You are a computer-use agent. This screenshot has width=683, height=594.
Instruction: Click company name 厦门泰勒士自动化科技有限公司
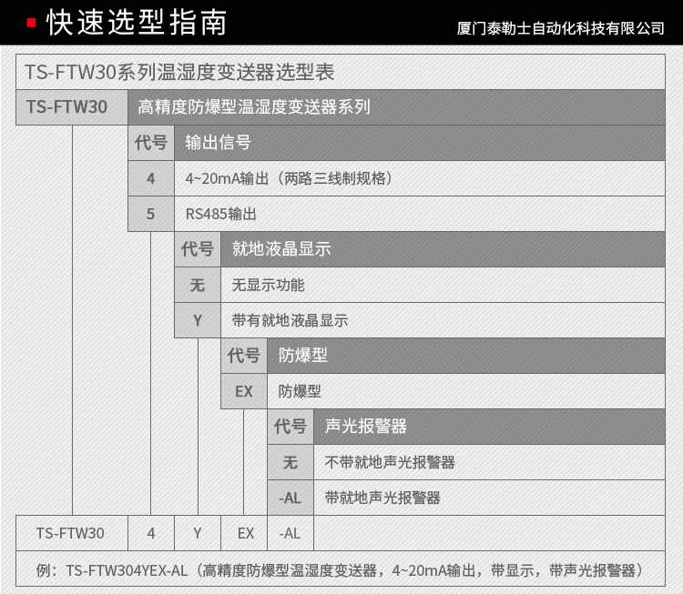[560, 28]
